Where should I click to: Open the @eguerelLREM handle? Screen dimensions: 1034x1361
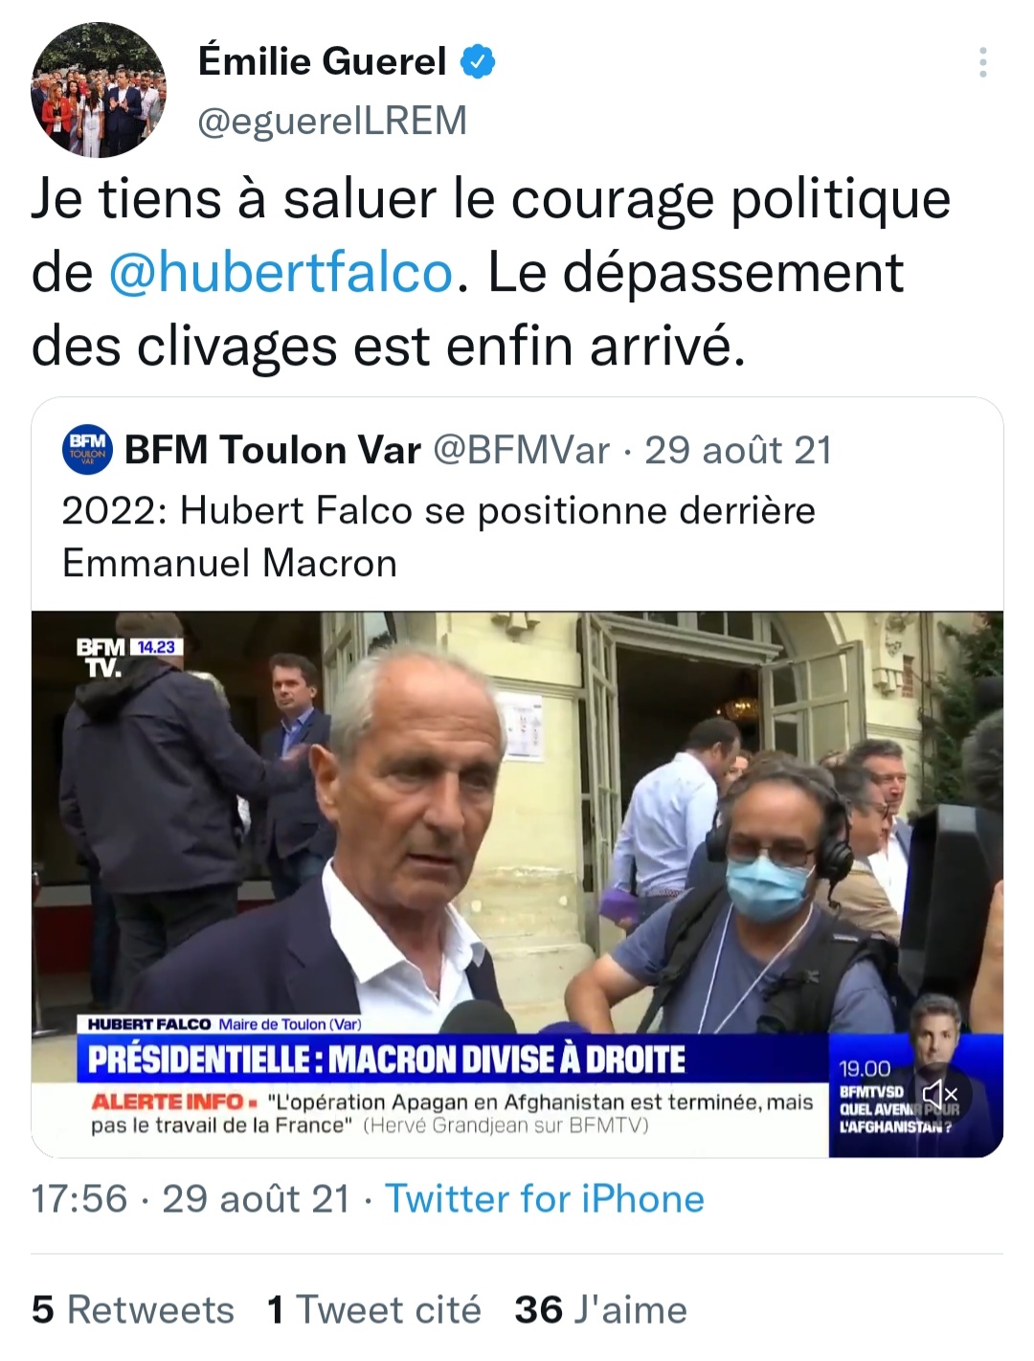point(332,122)
